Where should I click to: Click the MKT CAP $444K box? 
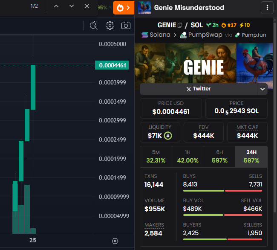(247, 132)
